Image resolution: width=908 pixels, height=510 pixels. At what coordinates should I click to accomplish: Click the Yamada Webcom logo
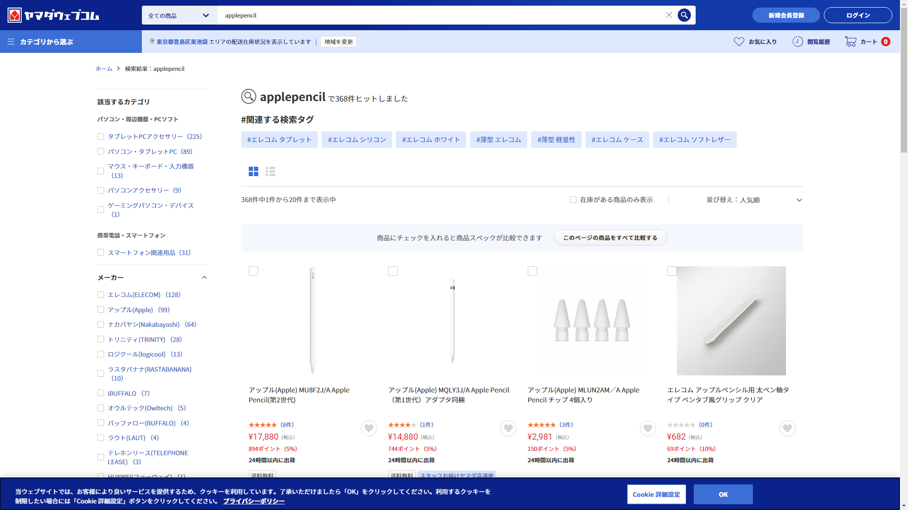click(53, 15)
